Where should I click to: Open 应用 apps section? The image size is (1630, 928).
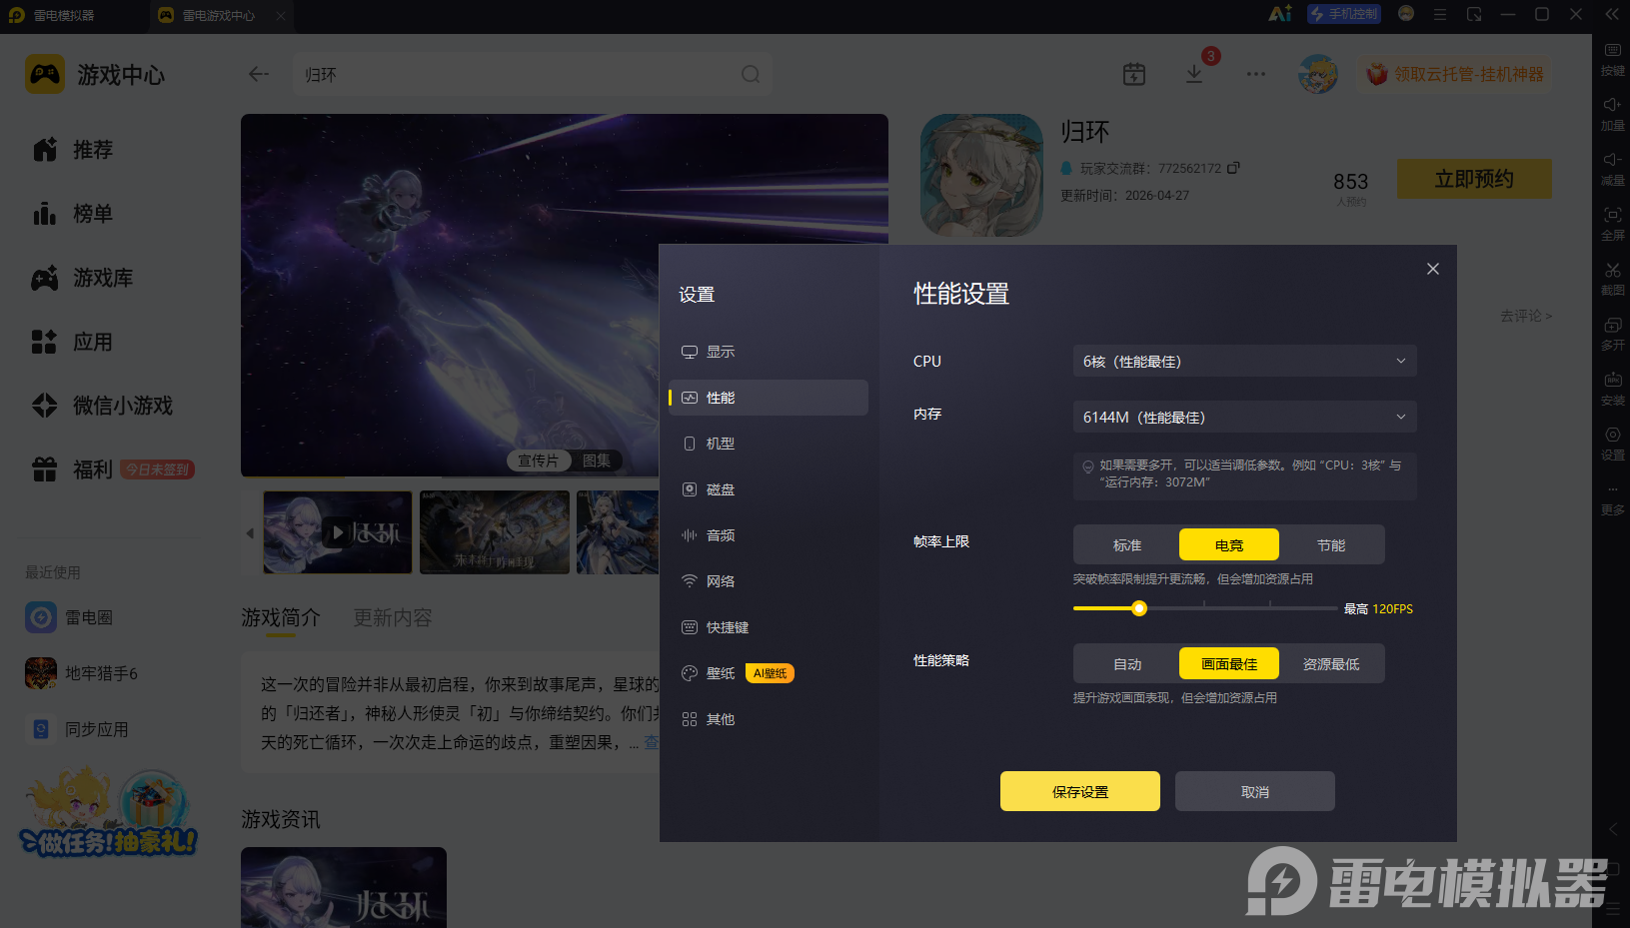pyautogui.click(x=72, y=342)
